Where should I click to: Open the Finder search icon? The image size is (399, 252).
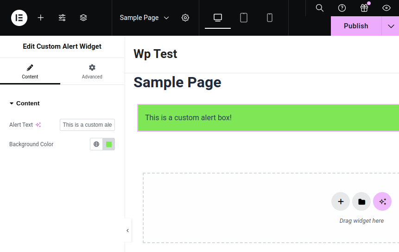[320, 8]
